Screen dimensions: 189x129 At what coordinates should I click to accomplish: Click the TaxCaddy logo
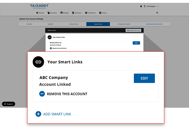[x=39, y=6]
